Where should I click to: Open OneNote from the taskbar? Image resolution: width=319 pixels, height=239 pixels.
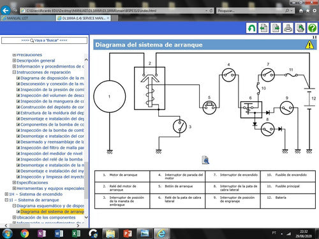(x=41, y=234)
